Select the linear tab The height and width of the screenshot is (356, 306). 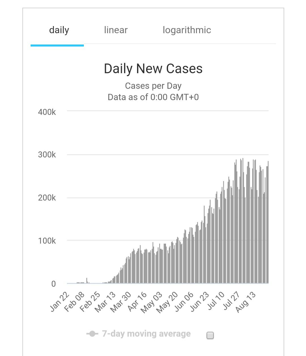(116, 30)
